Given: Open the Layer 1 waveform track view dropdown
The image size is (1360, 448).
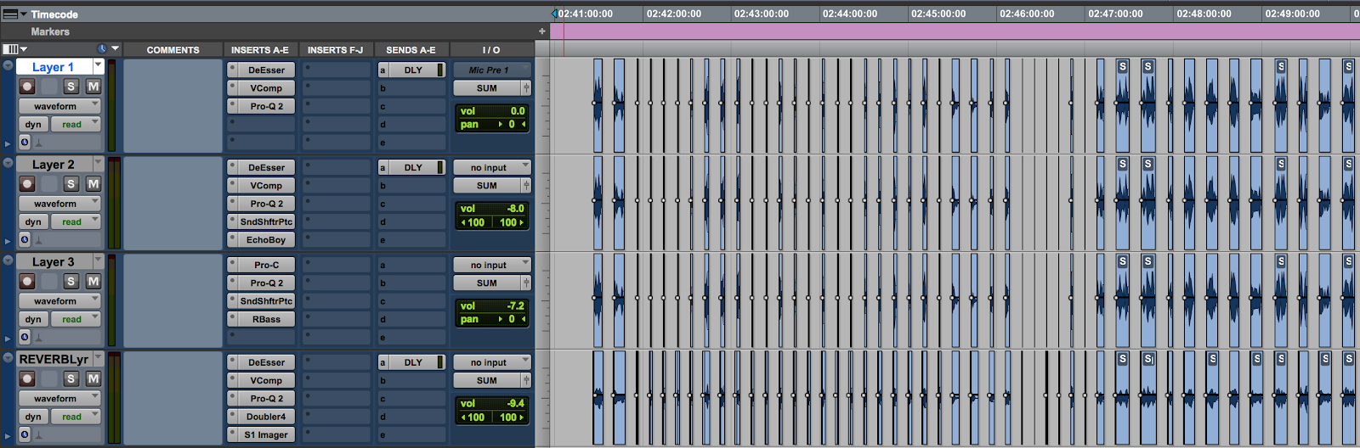Looking at the screenshot, I should (x=59, y=107).
